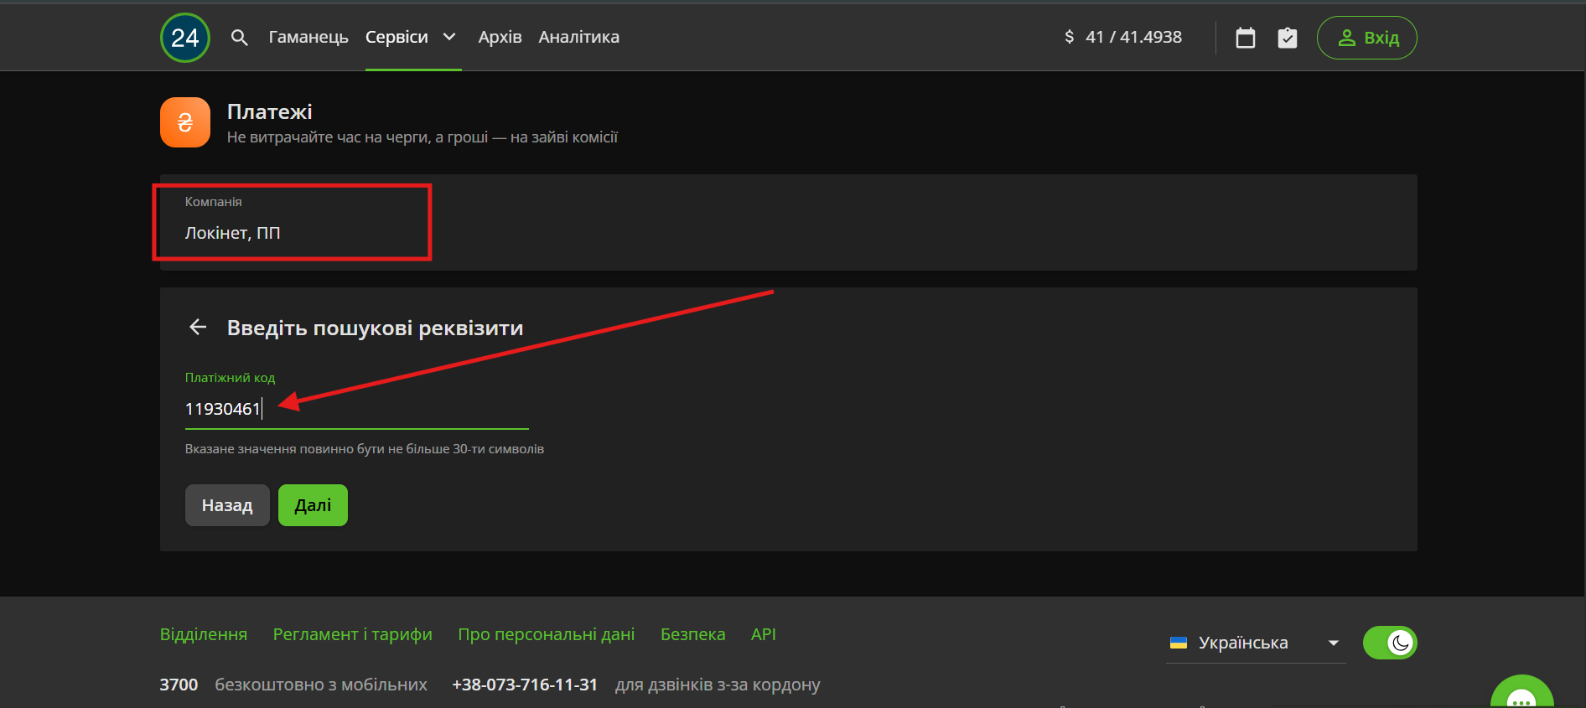
Task: Select the Сервіси menu item
Action: coord(396,37)
